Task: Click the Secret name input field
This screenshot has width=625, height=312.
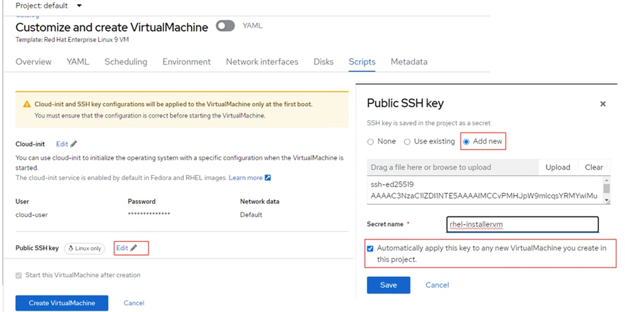Action: 522,225
